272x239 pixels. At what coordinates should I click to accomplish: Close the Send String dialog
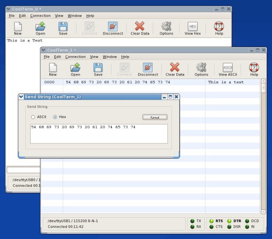coord(176,97)
